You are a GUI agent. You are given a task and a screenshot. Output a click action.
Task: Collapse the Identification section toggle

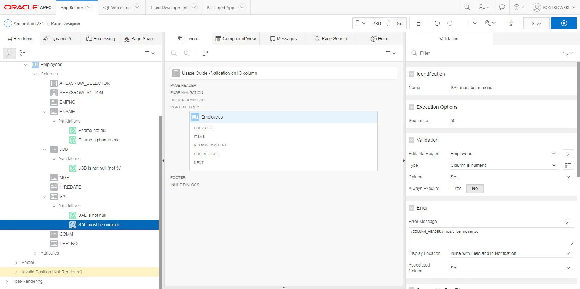(411, 74)
